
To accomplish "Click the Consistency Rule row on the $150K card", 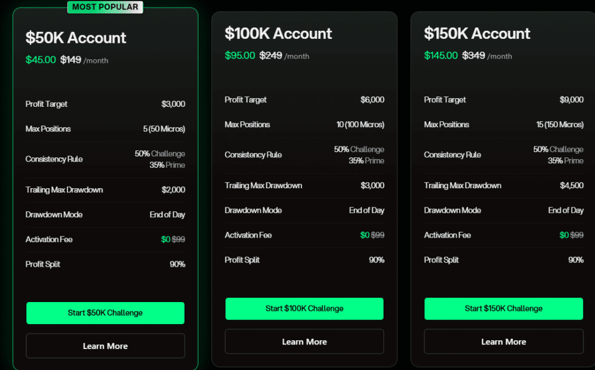I will pyautogui.click(x=503, y=155).
